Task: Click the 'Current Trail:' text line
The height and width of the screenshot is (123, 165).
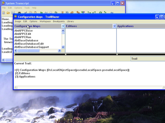Action: [23, 63]
